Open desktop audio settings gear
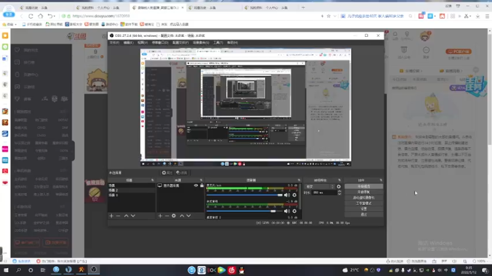This screenshot has height=276, width=492. (295, 211)
